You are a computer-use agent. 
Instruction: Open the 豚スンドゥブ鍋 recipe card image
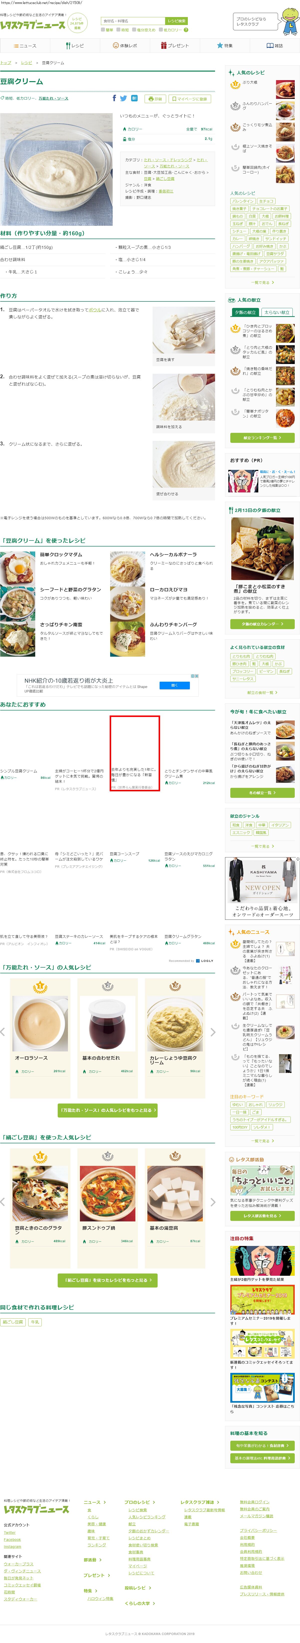point(108,1193)
